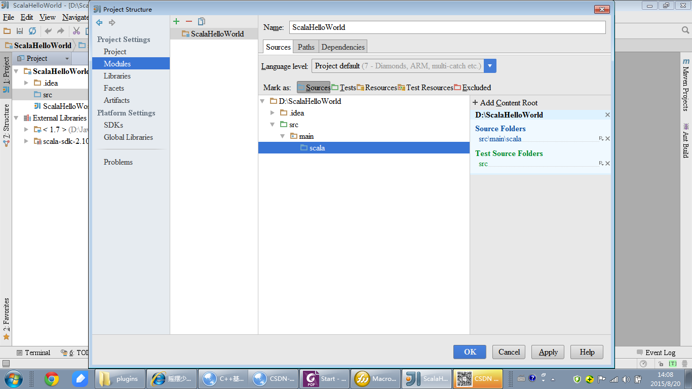Collapse the main folder in content tree
The height and width of the screenshot is (389, 692).
click(x=283, y=136)
